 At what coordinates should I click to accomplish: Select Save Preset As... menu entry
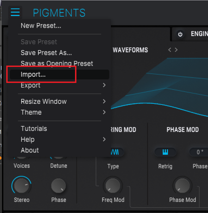(x=46, y=53)
